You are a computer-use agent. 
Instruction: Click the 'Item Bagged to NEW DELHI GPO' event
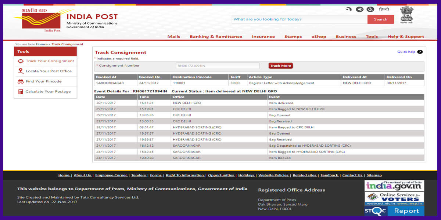[297, 109]
